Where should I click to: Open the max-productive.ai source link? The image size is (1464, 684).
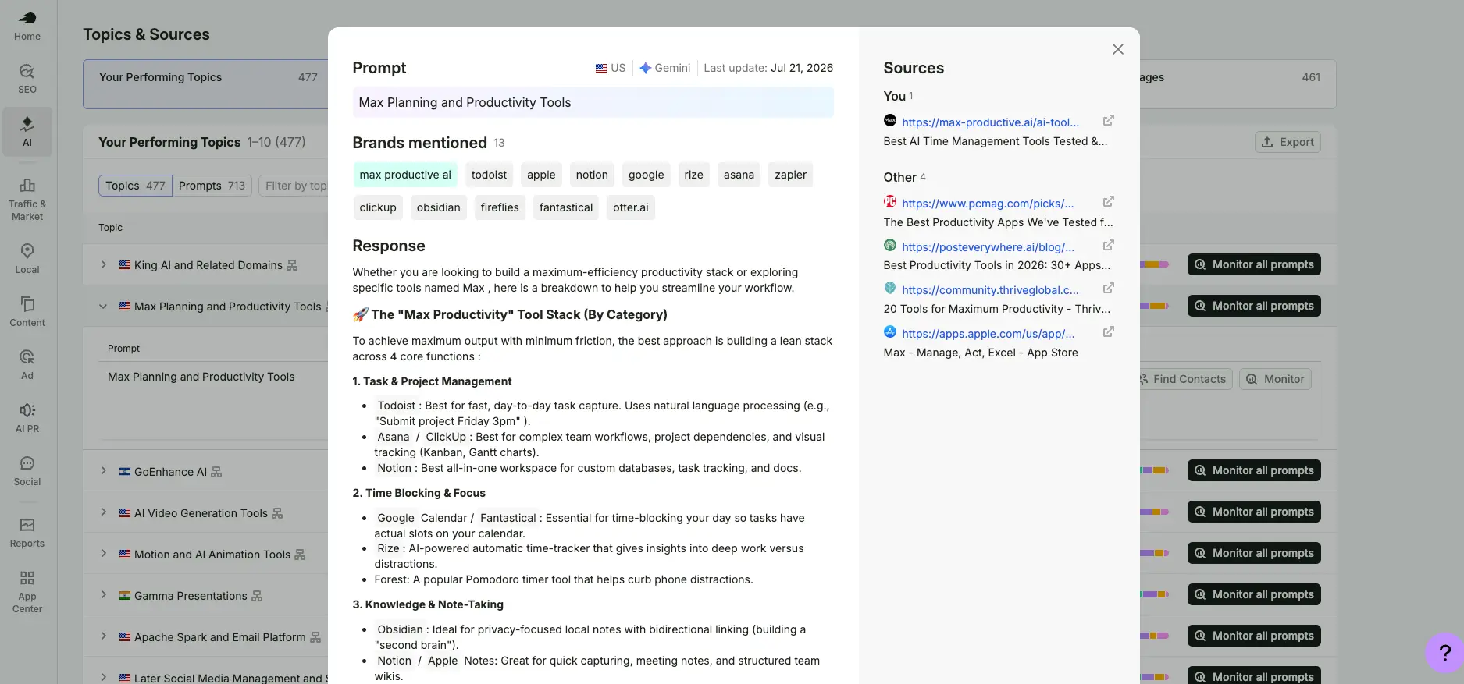pos(990,122)
